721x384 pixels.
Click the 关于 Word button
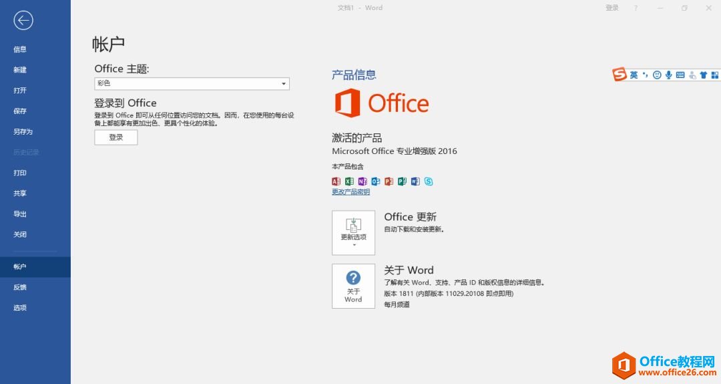click(x=354, y=286)
